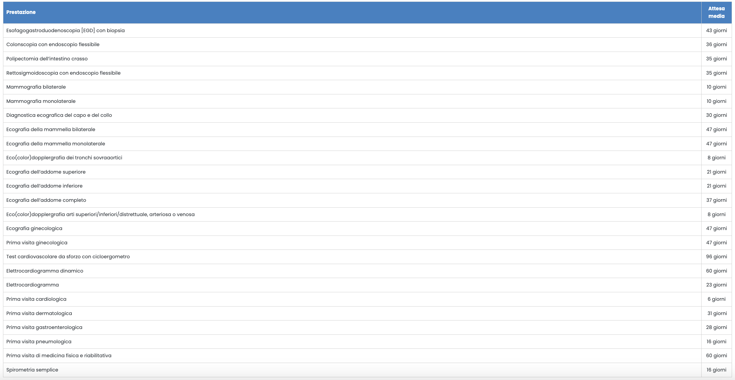Click Prima visita ginecologica text
Image resolution: width=735 pixels, height=380 pixels.
pyautogui.click(x=37, y=243)
